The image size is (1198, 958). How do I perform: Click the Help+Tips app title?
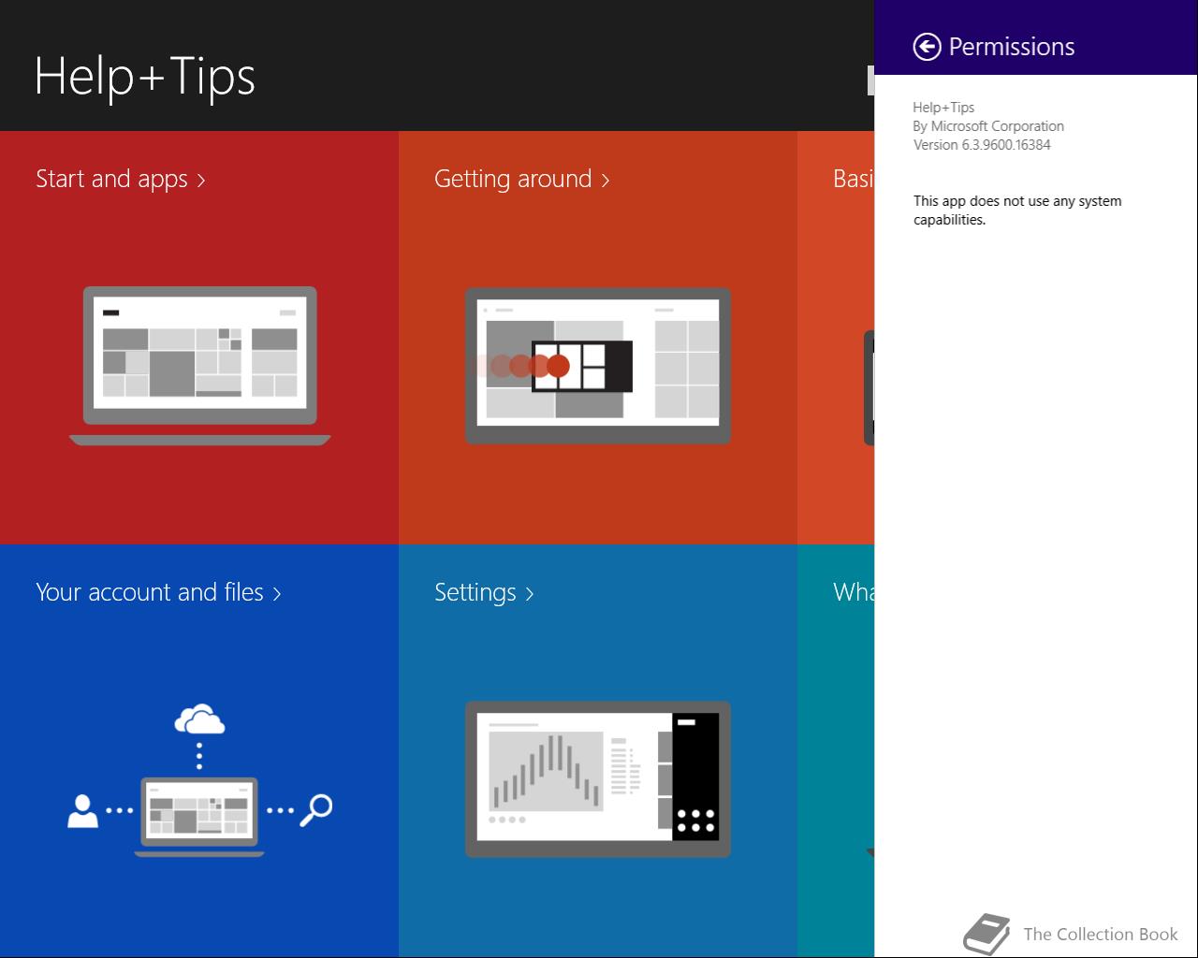coord(145,76)
